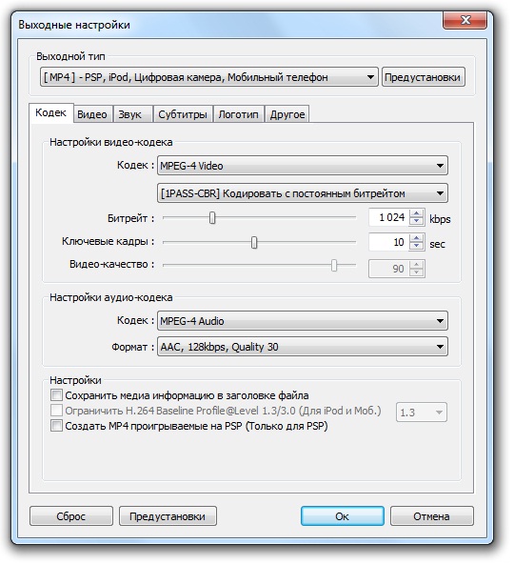Decrease keyframe interval with down arrow
The height and width of the screenshot is (564, 514).
click(416, 246)
